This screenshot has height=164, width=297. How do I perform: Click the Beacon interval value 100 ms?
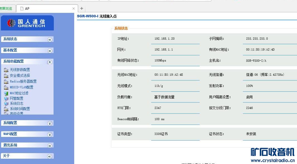click(159, 119)
